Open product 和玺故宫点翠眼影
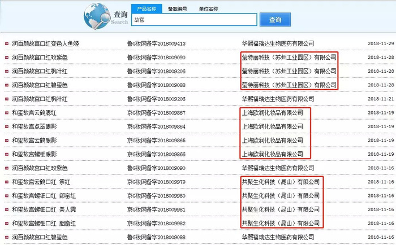 point(35,126)
